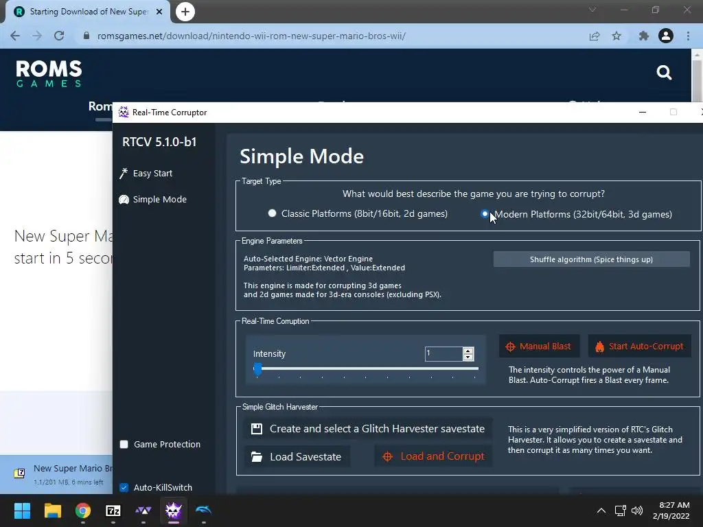
Task: Select Modern Platforms radio button
Action: click(x=485, y=214)
